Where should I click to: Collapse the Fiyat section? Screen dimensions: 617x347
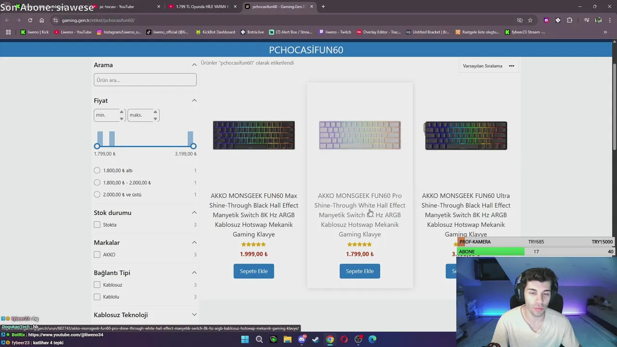pos(194,101)
